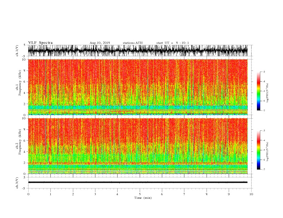Image resolution: width=283 pixels, height=218 pixels.
Task: Click the "8" kHz tick on ch.1 spectrogram
Action: click(25, 71)
